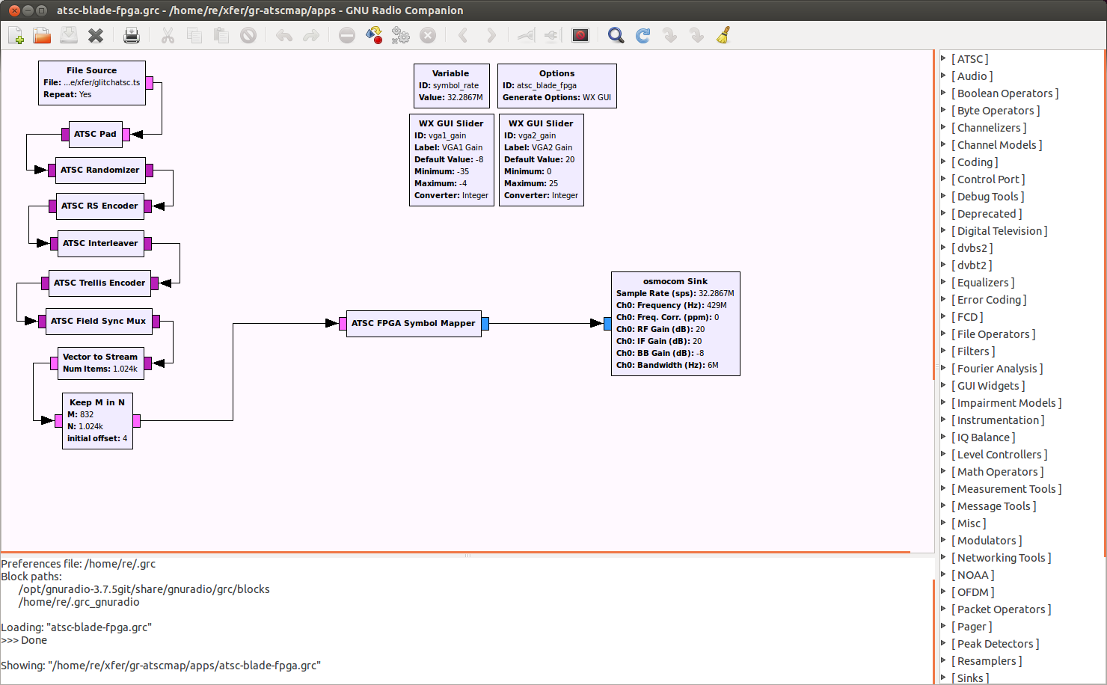Expand the [OFDM] category arrow

943,592
